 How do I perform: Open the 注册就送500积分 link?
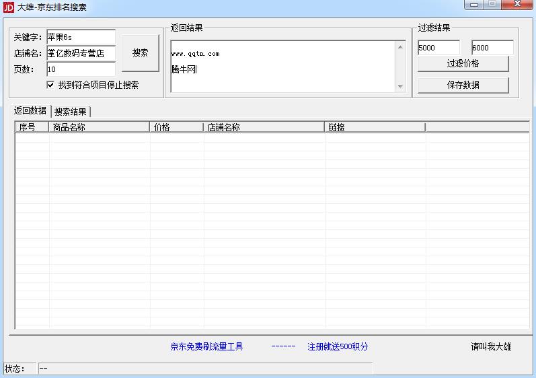[x=338, y=347]
